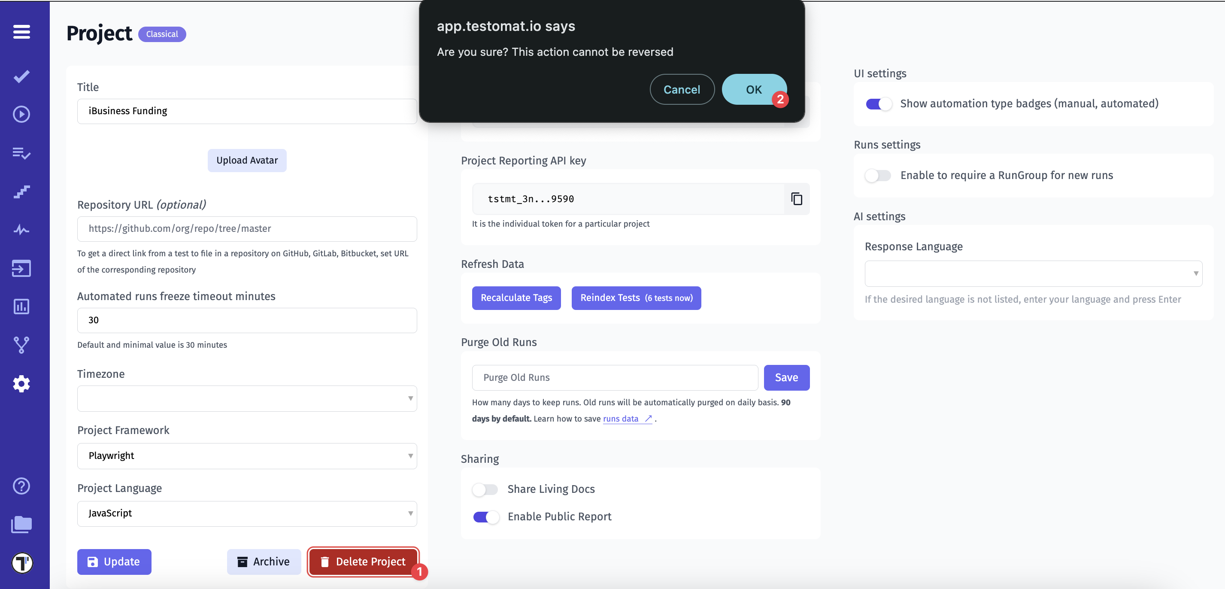The height and width of the screenshot is (589, 1225).
Task: Click the Archive project menu item
Action: tap(263, 561)
